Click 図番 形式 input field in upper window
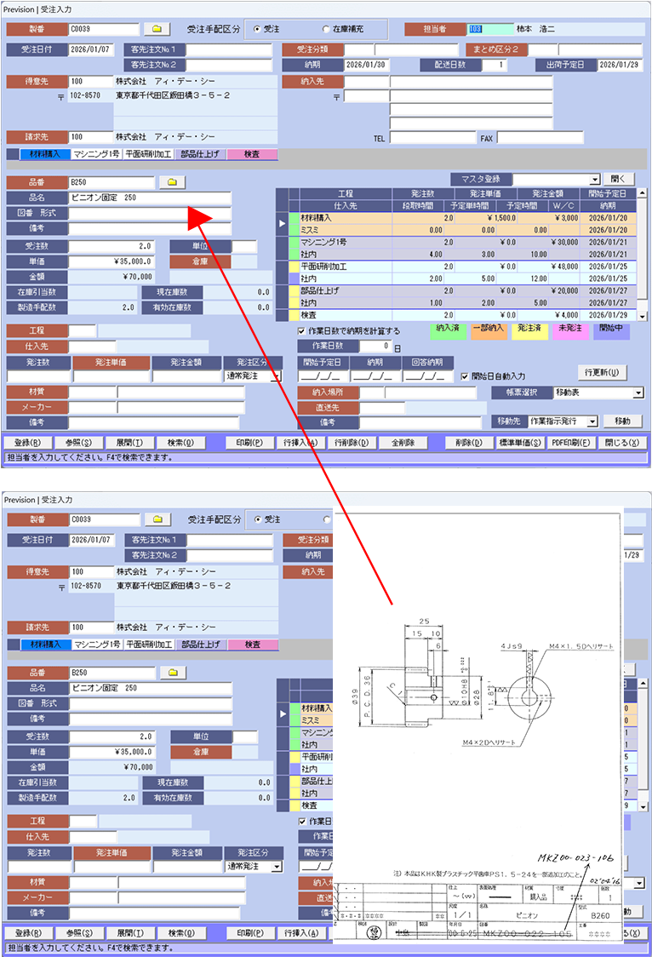The height and width of the screenshot is (957, 652). pos(150,213)
